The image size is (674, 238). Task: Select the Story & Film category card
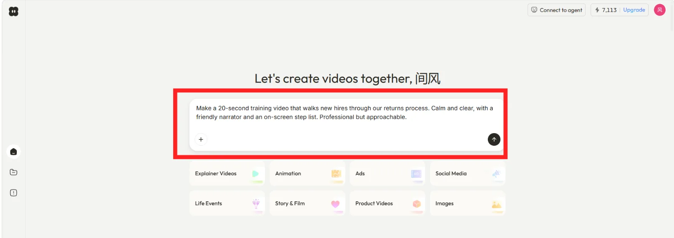pyautogui.click(x=307, y=203)
